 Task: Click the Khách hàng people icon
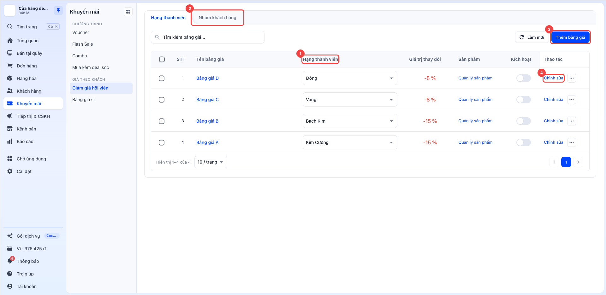[10, 91]
